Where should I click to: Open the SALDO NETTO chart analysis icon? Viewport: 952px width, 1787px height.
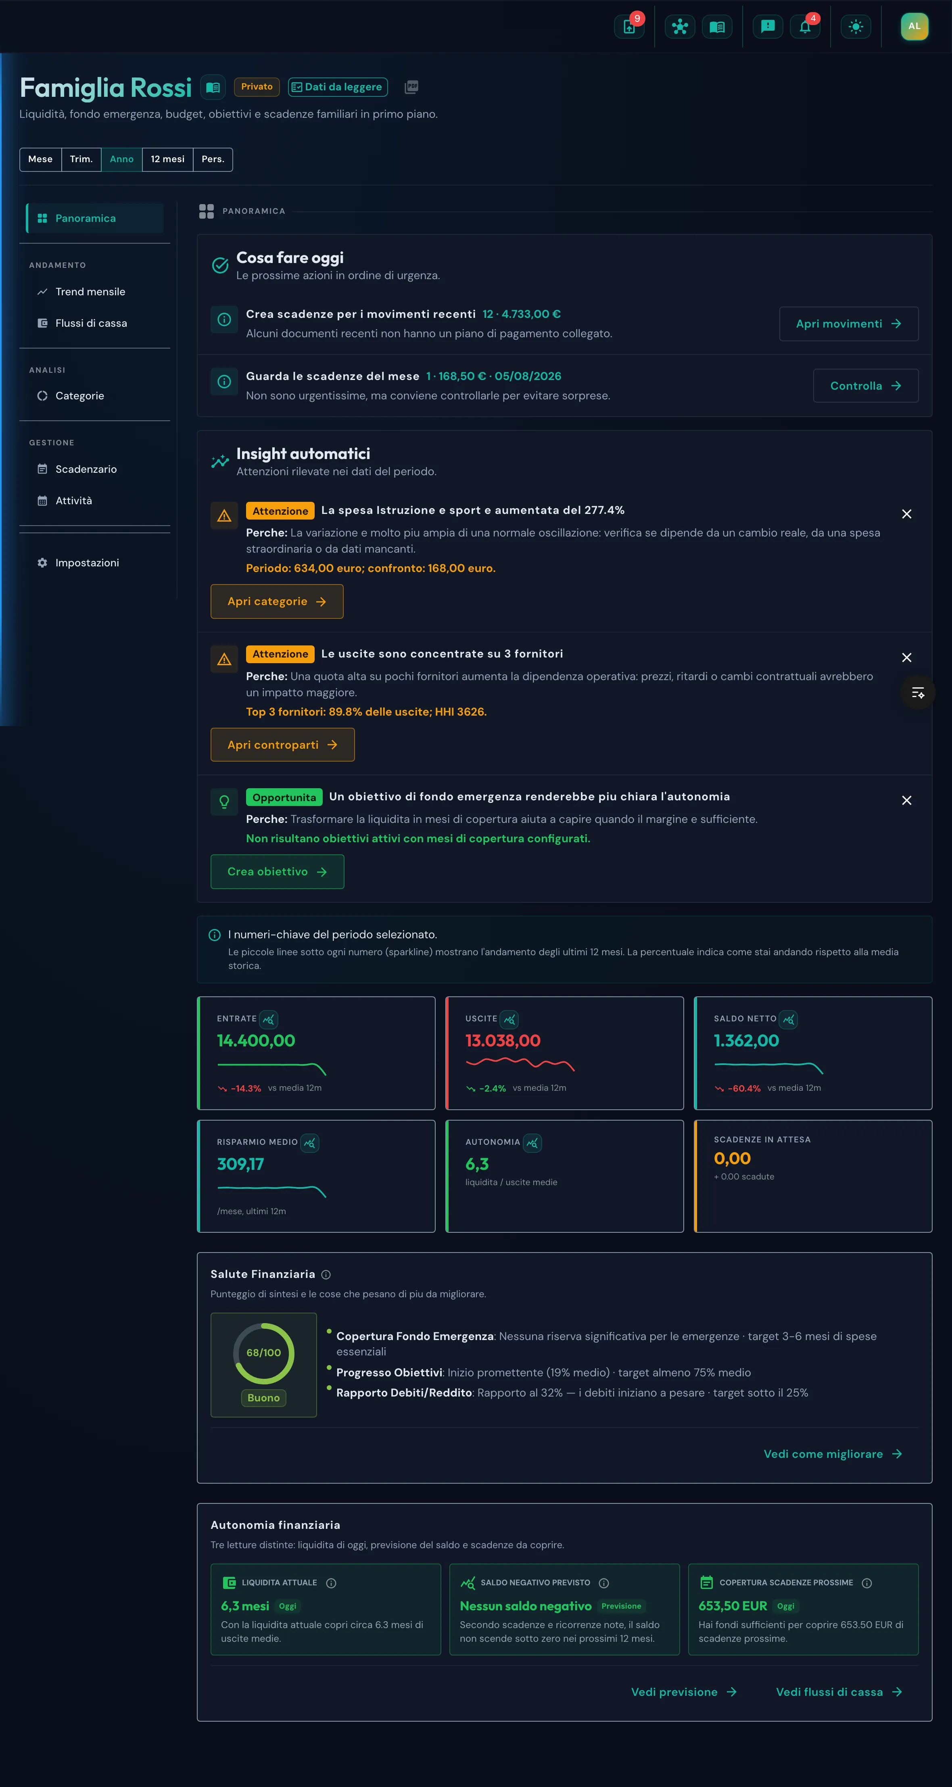tap(788, 1019)
